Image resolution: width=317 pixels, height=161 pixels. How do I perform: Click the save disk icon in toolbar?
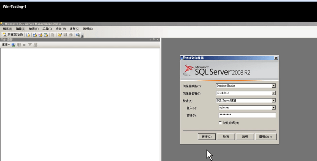(65, 35)
